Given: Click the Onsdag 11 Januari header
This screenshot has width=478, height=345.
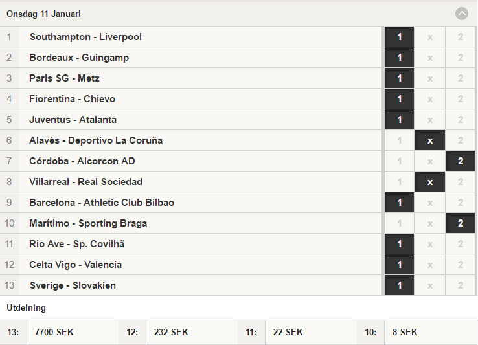Looking at the screenshot, I should [x=43, y=14].
